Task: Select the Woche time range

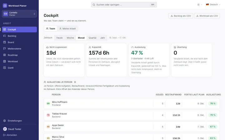Action: click(x=70, y=38)
